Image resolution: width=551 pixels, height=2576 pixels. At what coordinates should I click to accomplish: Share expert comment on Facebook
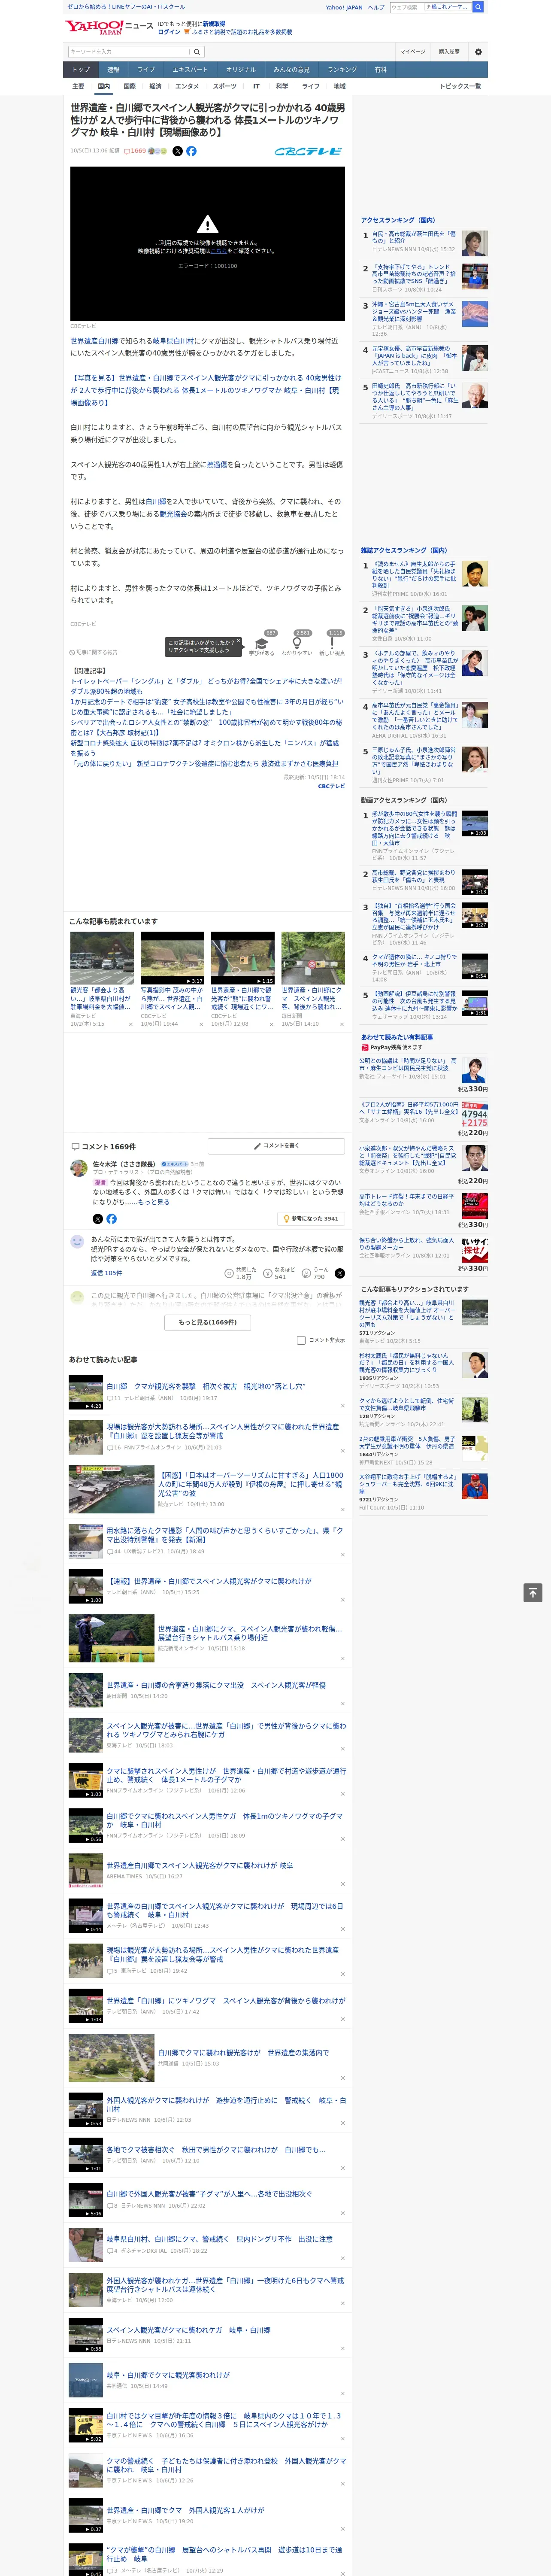click(x=111, y=1219)
